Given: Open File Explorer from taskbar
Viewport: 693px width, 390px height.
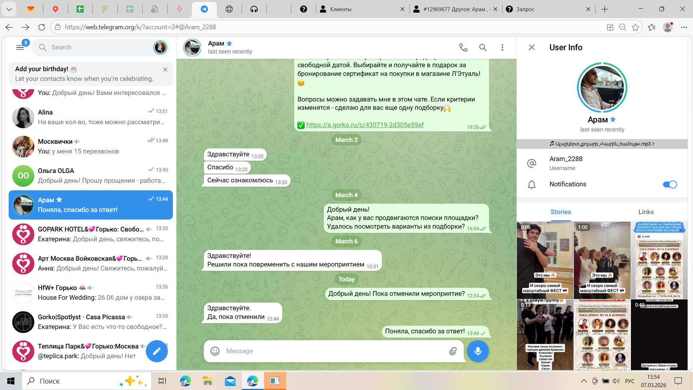Looking at the screenshot, I should [x=208, y=381].
